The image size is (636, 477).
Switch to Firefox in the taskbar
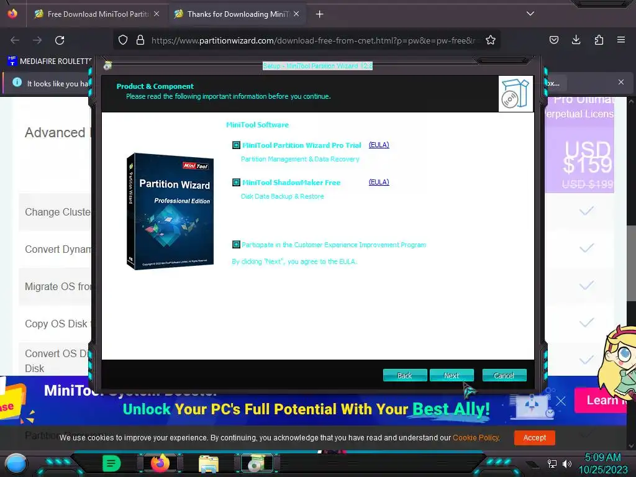(x=160, y=463)
